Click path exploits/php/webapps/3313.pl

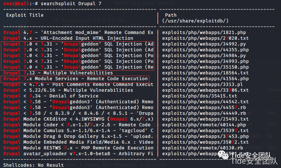[x=203, y=84]
